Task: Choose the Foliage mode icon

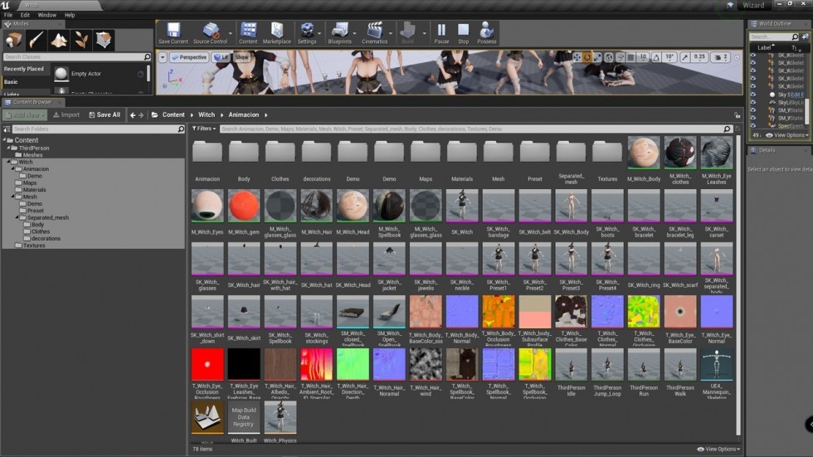Action: tap(81, 40)
